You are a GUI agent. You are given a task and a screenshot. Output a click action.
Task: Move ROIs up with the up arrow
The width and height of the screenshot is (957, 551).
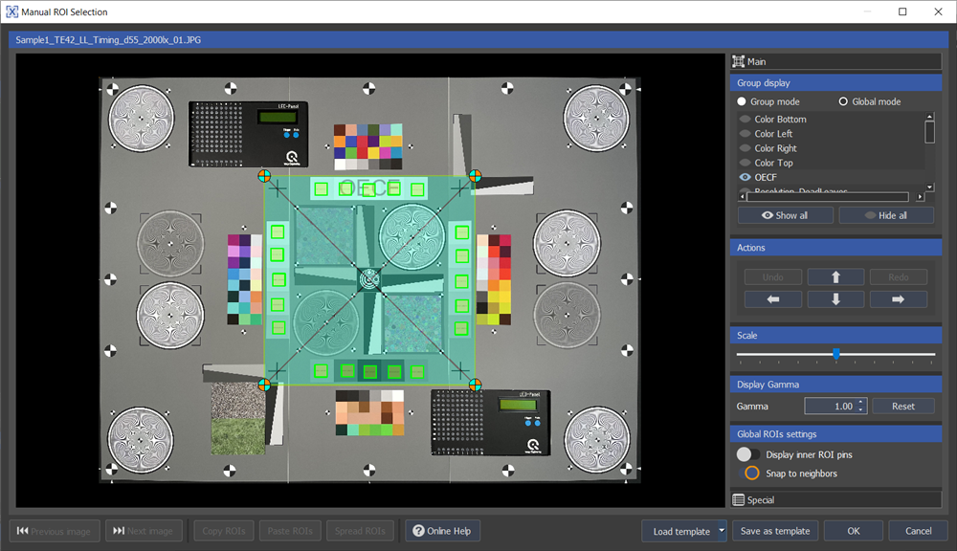click(x=835, y=277)
